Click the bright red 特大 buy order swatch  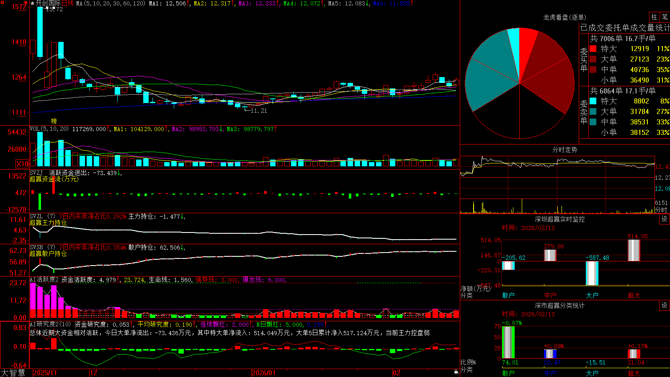coord(593,49)
